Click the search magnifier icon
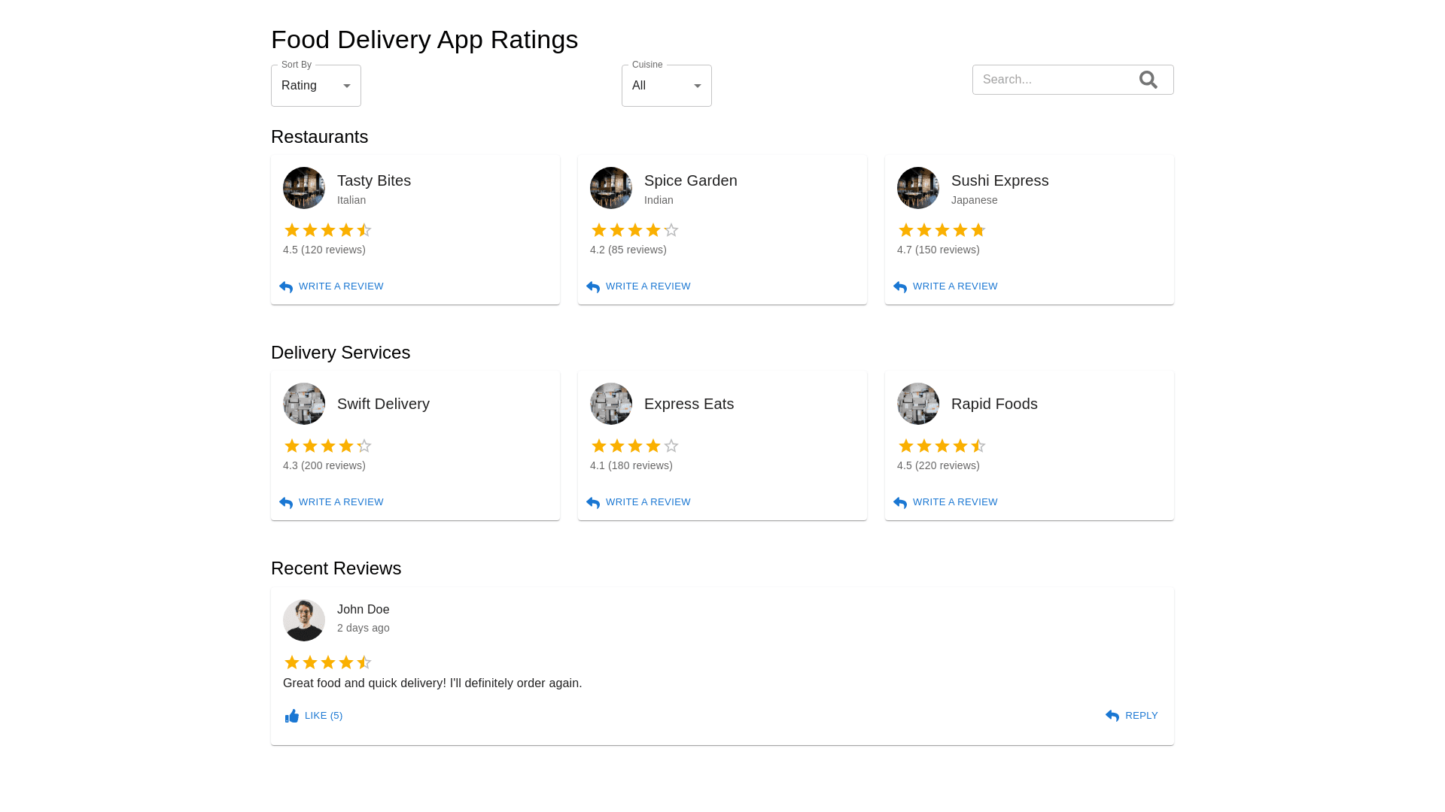1445x812 pixels. (1148, 80)
